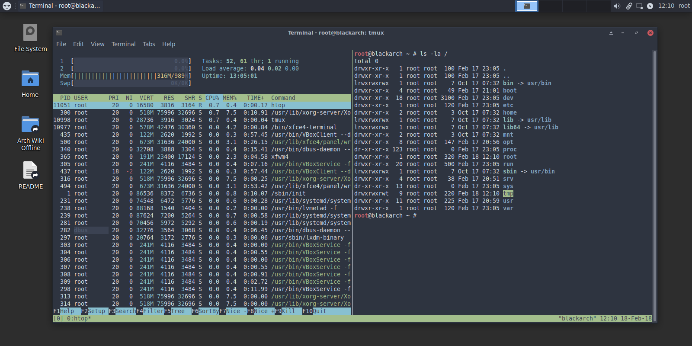Click the sbin -> usr/bin symlink entry
The image size is (692, 346).
pos(529,171)
